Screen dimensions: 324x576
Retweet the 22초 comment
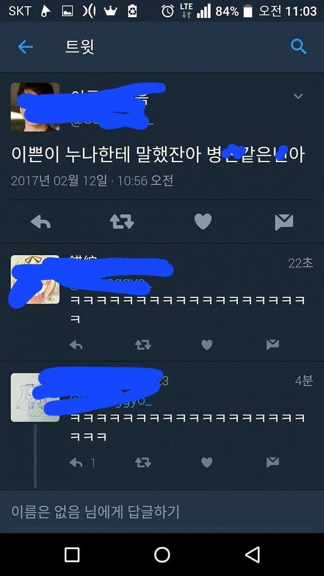(x=143, y=345)
